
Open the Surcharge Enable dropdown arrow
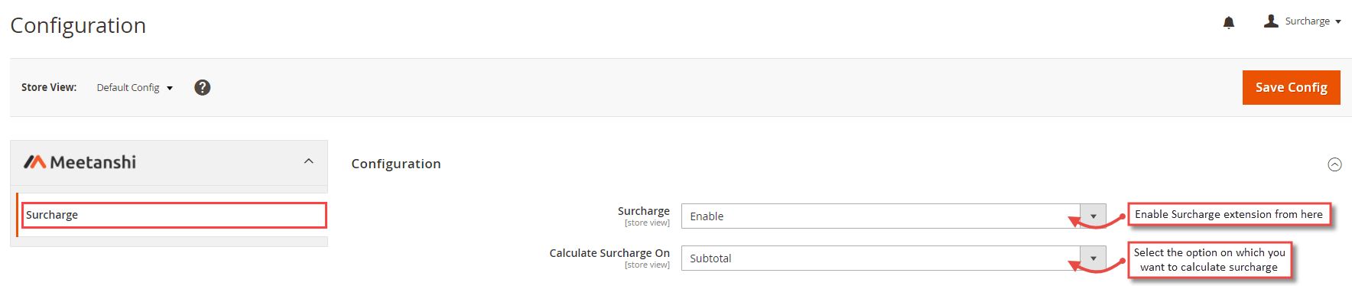1093,216
